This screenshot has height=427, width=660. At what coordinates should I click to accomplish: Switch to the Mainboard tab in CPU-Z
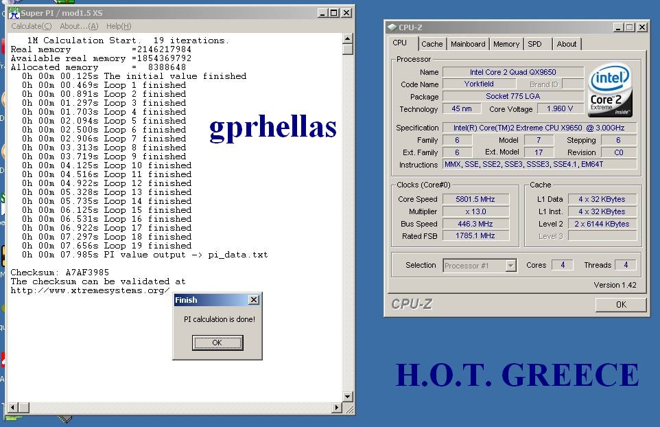coord(468,44)
